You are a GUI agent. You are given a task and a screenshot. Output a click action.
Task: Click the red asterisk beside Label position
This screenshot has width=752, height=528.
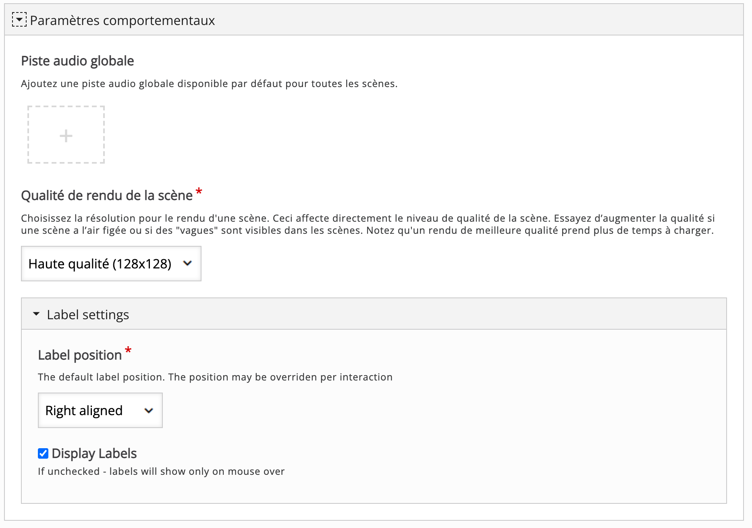tap(128, 350)
